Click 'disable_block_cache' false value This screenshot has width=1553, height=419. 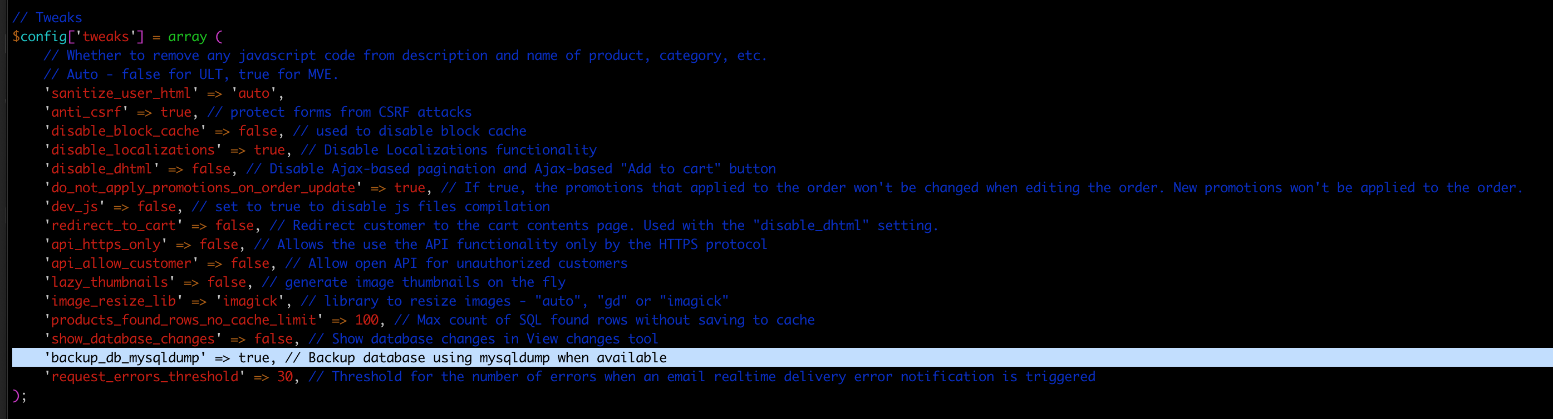point(258,131)
